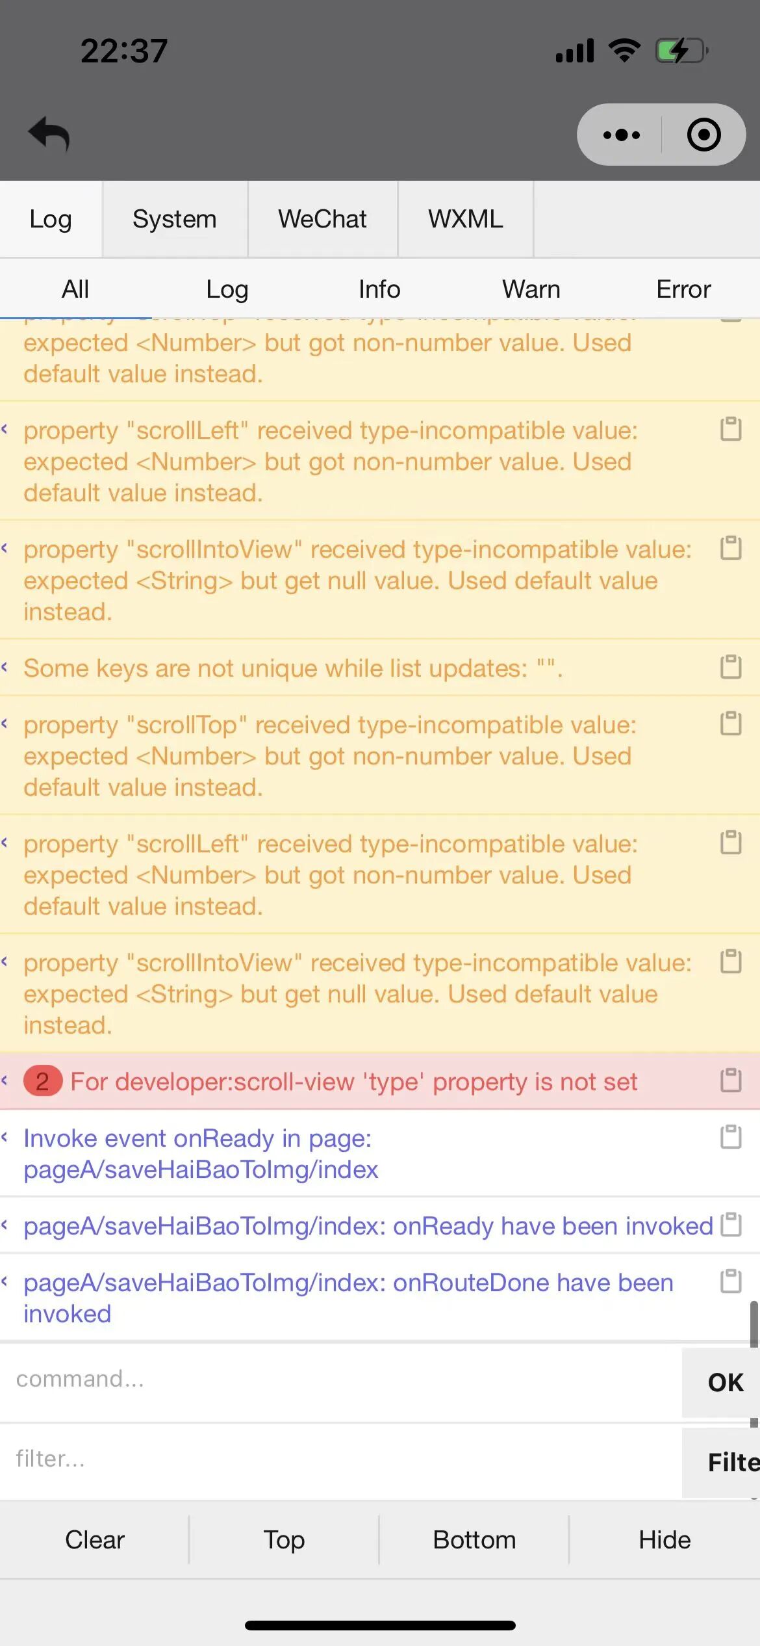Expand the scroll-view 'type' error entry
The height and width of the screenshot is (1646, 760).
pyautogui.click(x=5, y=1080)
